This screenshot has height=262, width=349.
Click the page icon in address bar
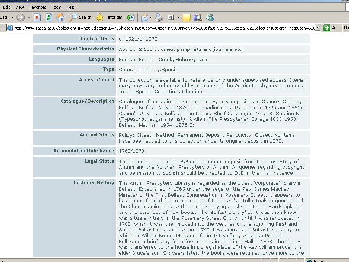10,28
